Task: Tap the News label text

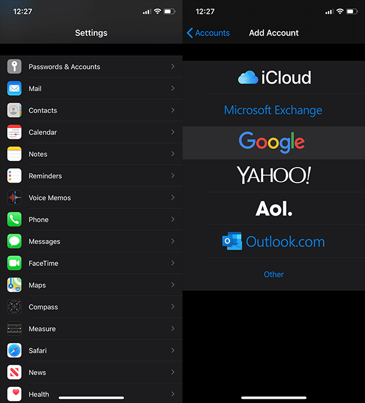Action: tap(37, 372)
